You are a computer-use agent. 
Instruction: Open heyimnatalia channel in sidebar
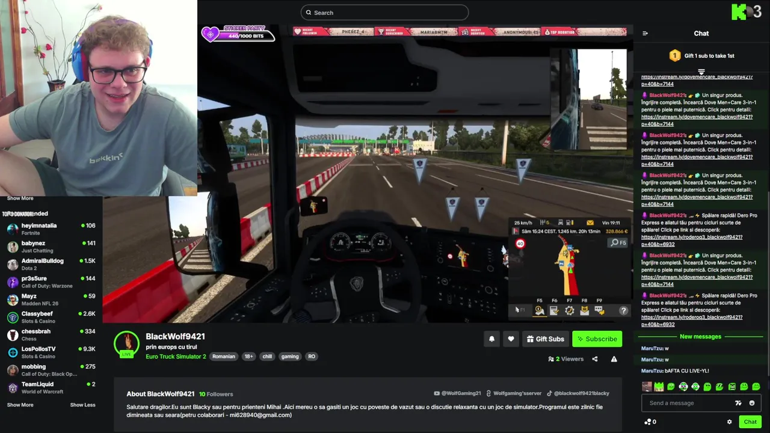(x=51, y=229)
